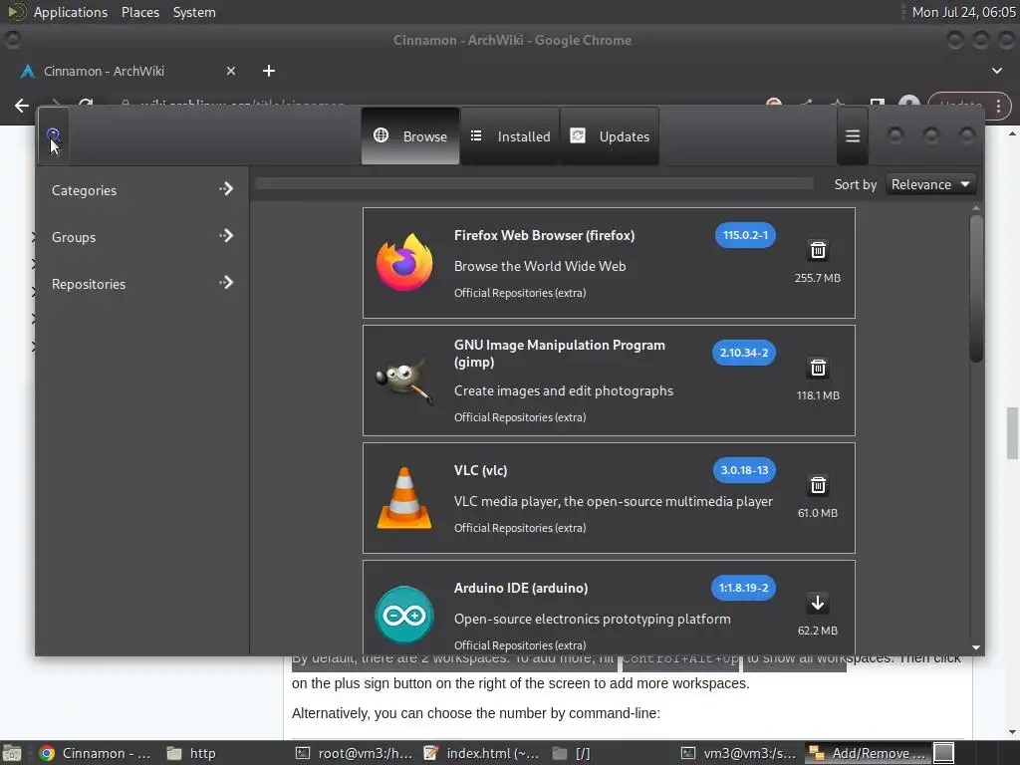Click the Firefox version badge 115.0.2-1
Image resolution: width=1020 pixels, height=765 pixels.
pyautogui.click(x=745, y=235)
